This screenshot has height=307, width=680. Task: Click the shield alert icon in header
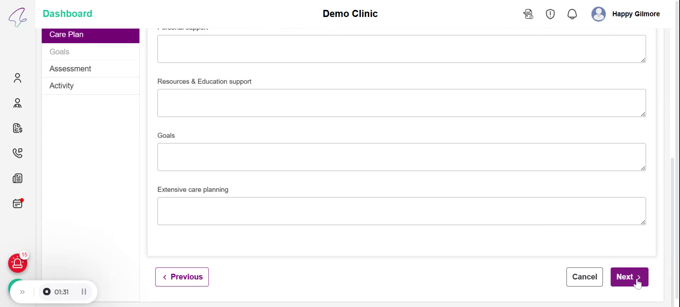tap(550, 14)
